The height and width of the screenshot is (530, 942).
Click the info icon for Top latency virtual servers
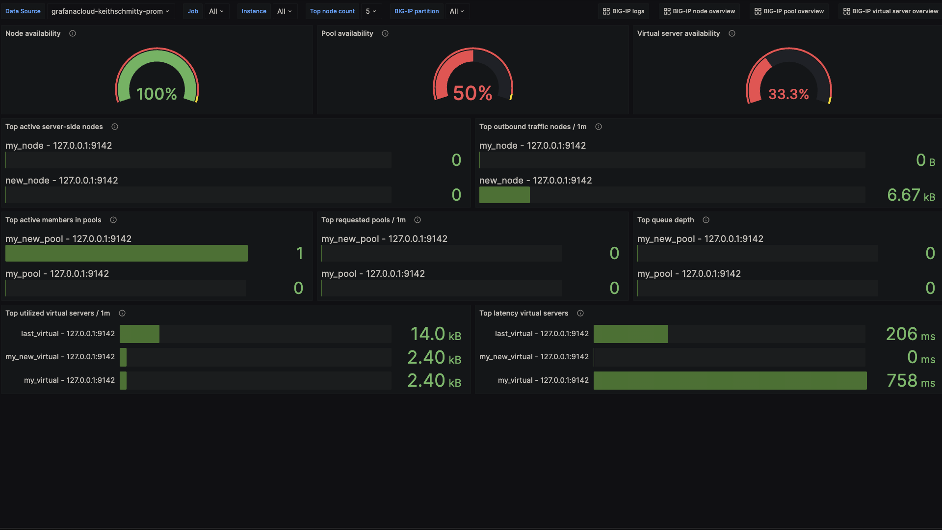[x=580, y=313]
